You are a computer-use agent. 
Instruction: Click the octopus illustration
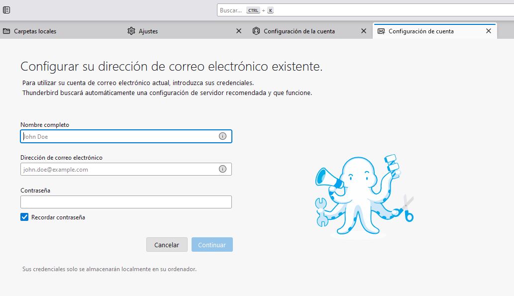click(x=365, y=196)
